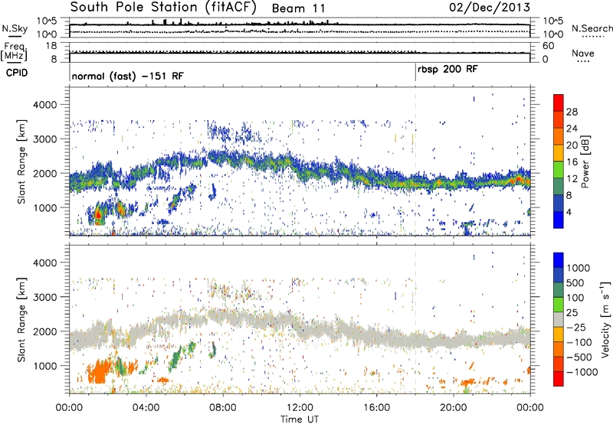Click the '60' label on the Nave axis

pyautogui.click(x=549, y=46)
